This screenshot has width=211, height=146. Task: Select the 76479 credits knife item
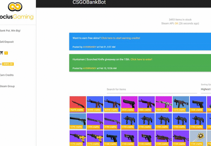pyautogui.click(x=78, y=104)
